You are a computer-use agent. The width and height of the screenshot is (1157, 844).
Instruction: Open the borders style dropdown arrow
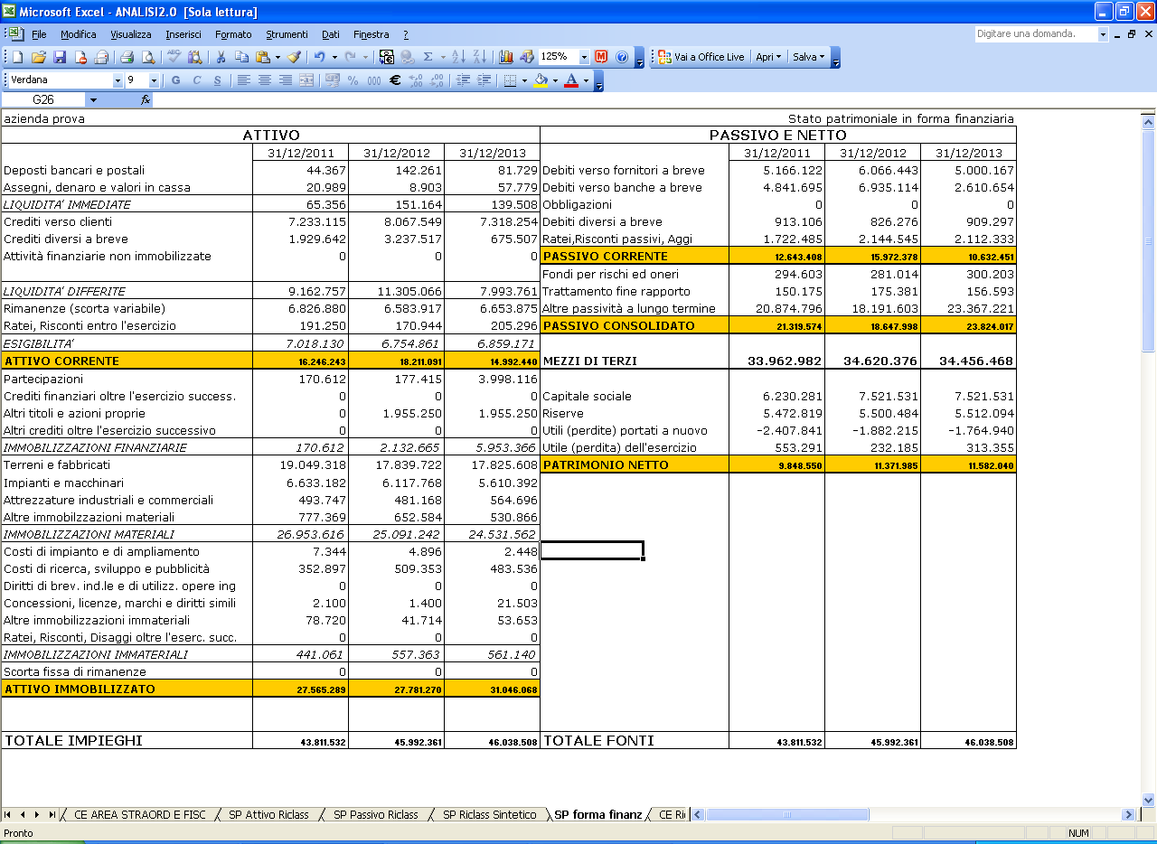[523, 80]
